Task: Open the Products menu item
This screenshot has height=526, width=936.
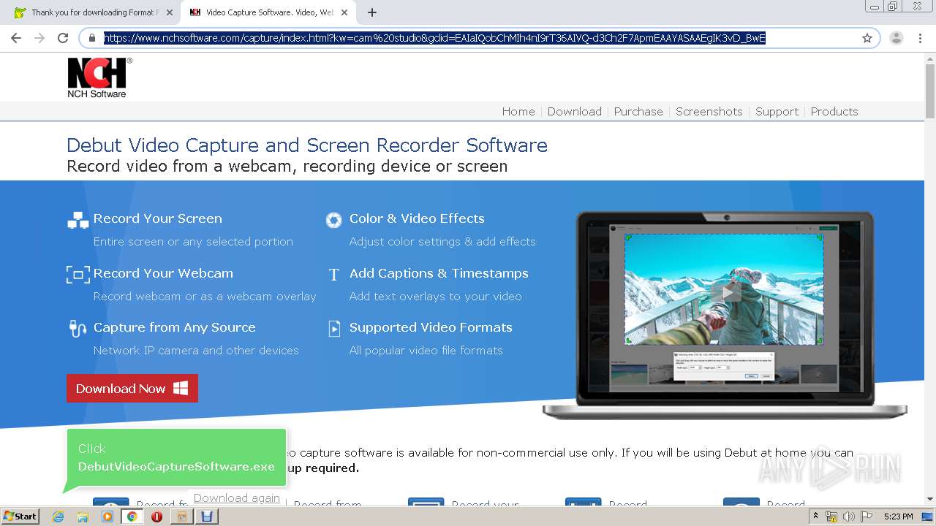Action: [834, 111]
